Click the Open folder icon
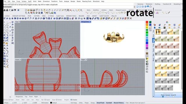 tap(28, 10)
